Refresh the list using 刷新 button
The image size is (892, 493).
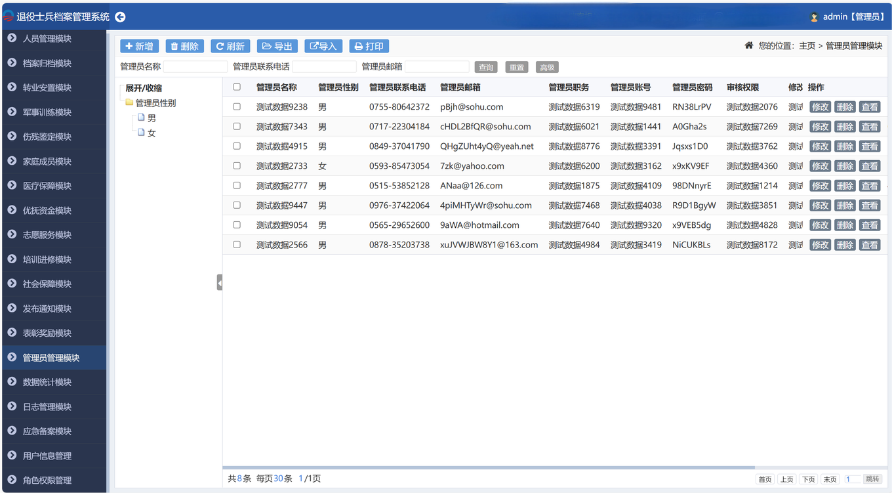tap(230, 46)
